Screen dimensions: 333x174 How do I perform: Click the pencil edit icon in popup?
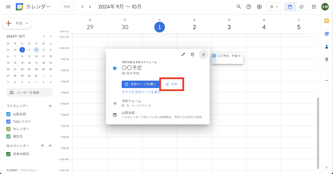pos(183,54)
